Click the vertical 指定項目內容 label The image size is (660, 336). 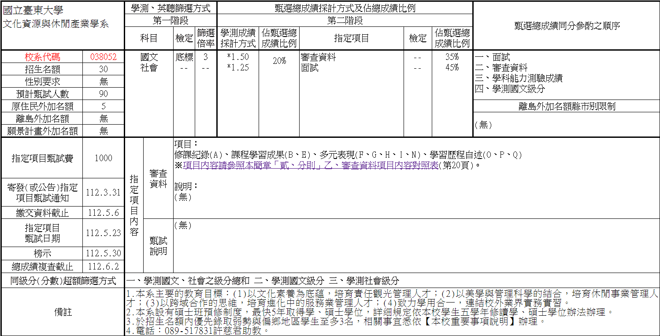click(x=134, y=205)
